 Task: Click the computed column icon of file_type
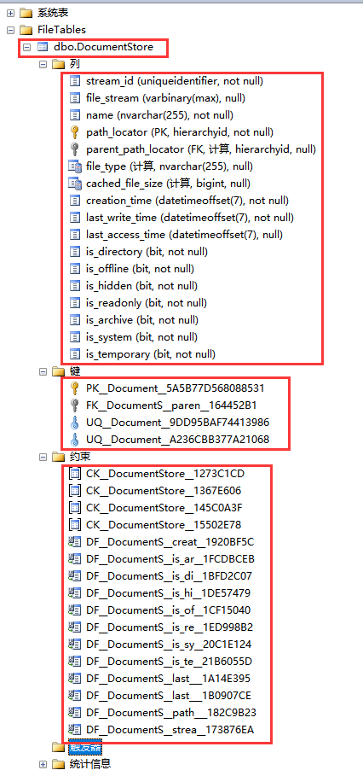tap(75, 166)
